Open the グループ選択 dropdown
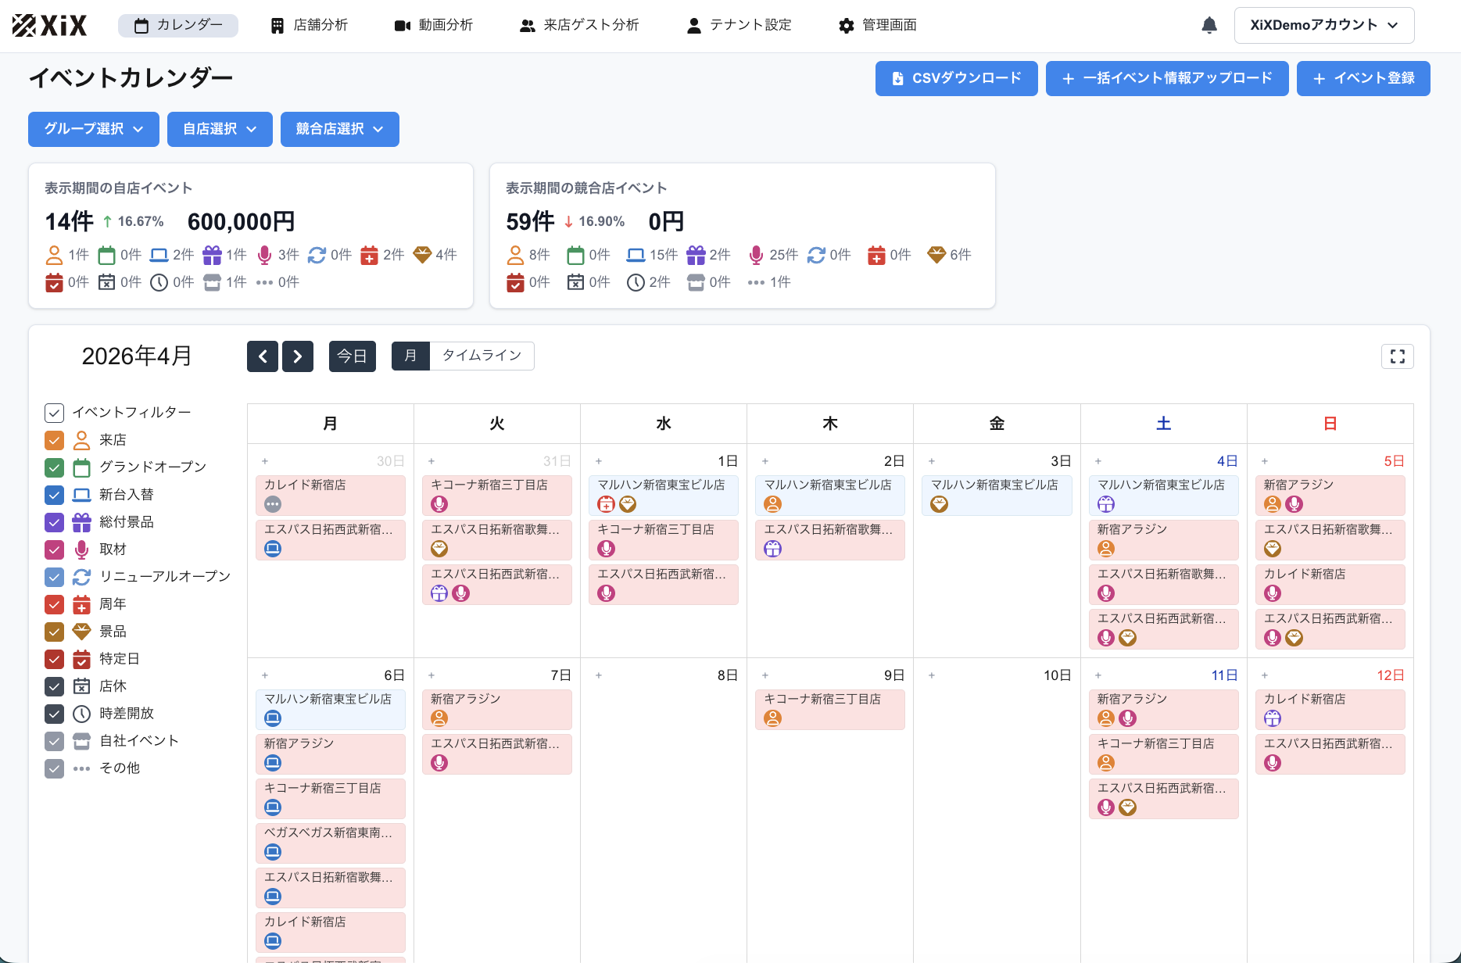1461x963 pixels. click(x=94, y=129)
